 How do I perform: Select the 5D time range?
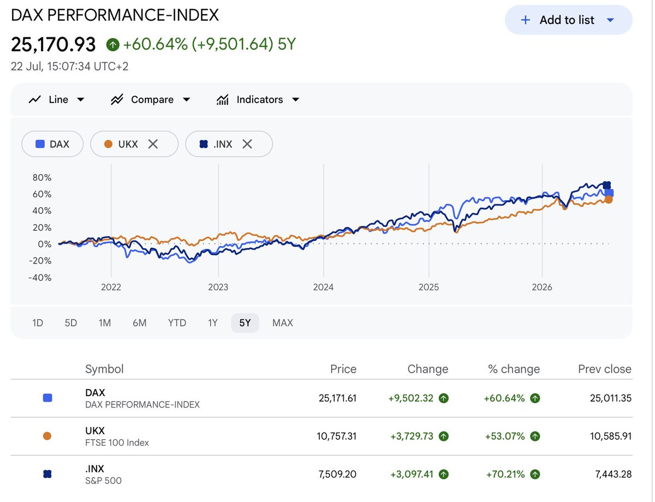[71, 323]
